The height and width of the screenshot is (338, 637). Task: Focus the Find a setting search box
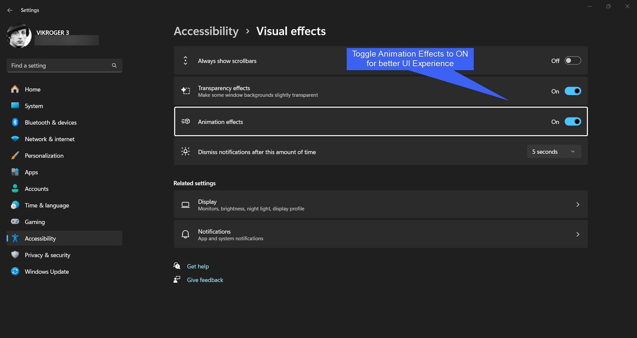click(64, 66)
